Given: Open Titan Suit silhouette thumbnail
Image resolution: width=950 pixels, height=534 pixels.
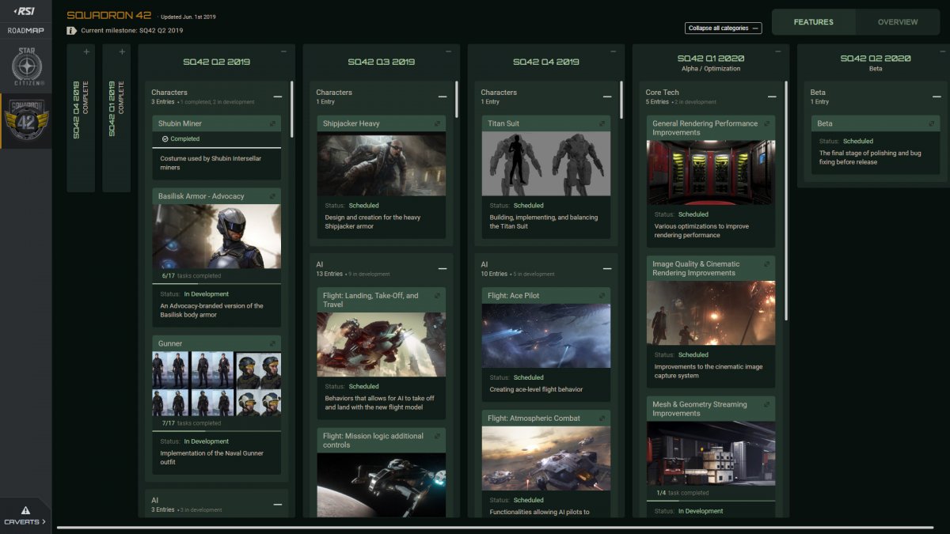Looking at the screenshot, I should (x=546, y=164).
